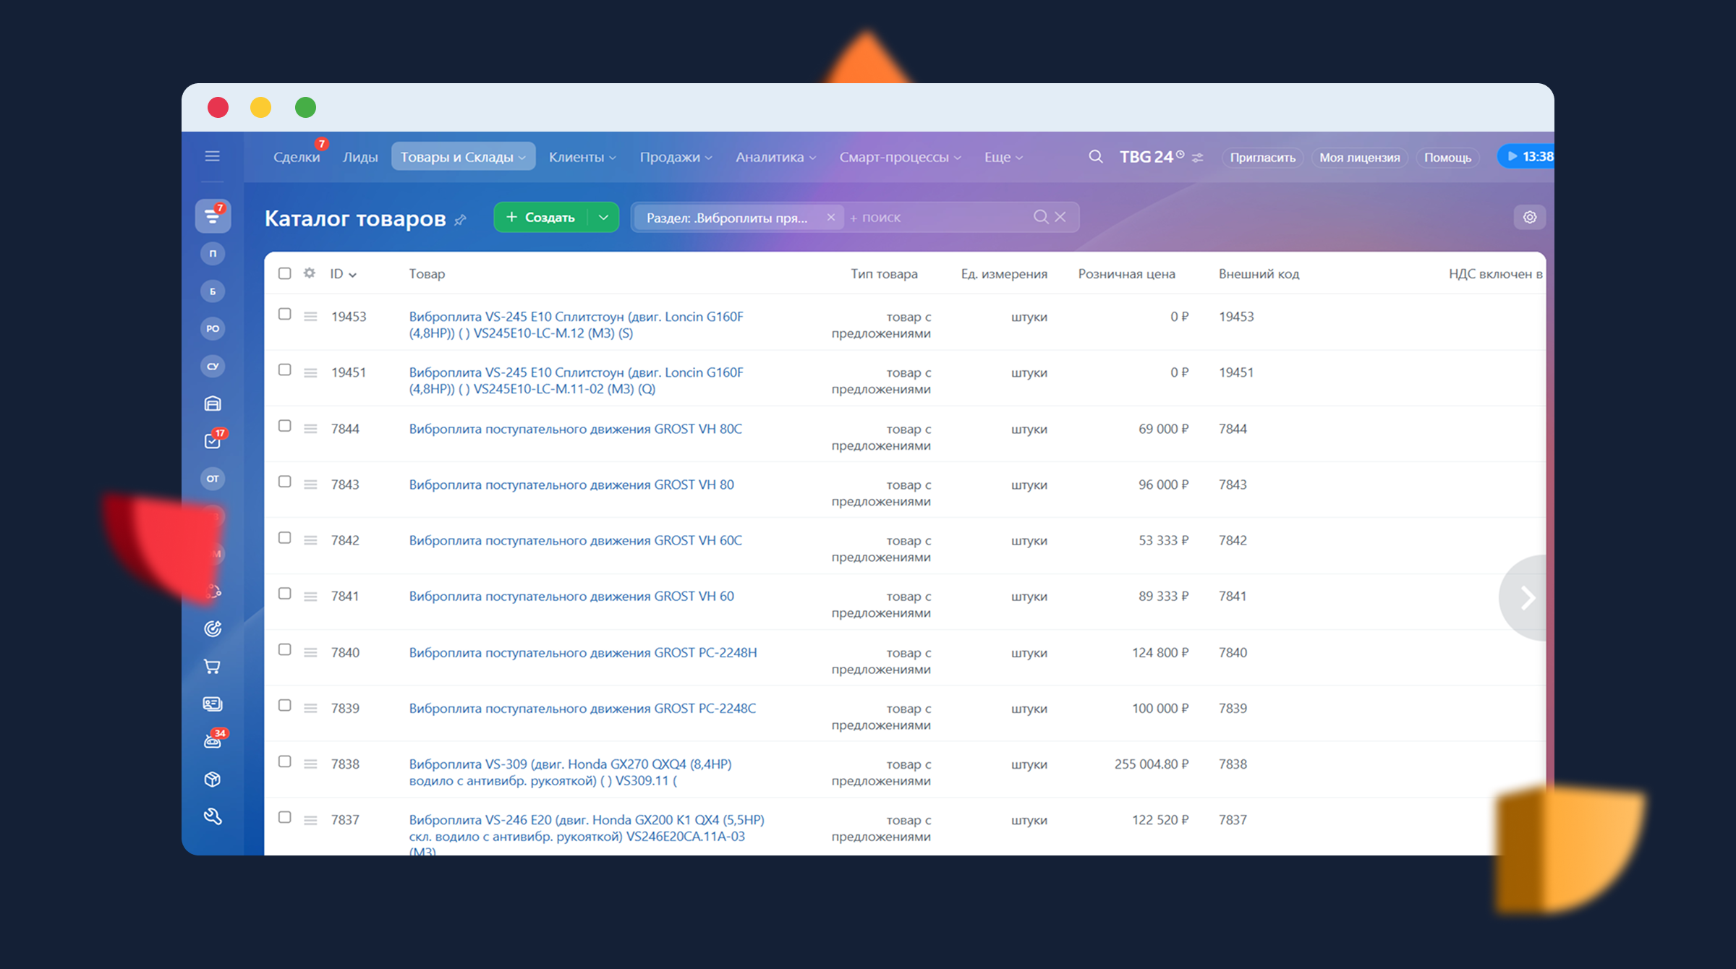Toggle the select-all checkbox in header

point(285,273)
